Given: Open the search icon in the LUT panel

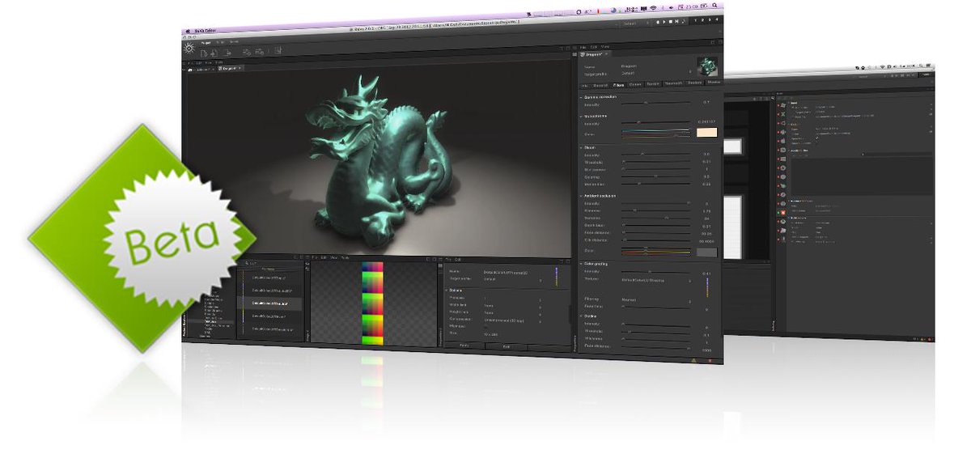Looking at the screenshot, I should coord(248,263).
